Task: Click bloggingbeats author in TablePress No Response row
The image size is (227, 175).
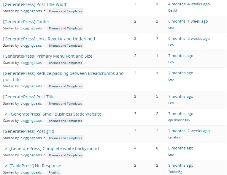Action: click(x=31, y=173)
